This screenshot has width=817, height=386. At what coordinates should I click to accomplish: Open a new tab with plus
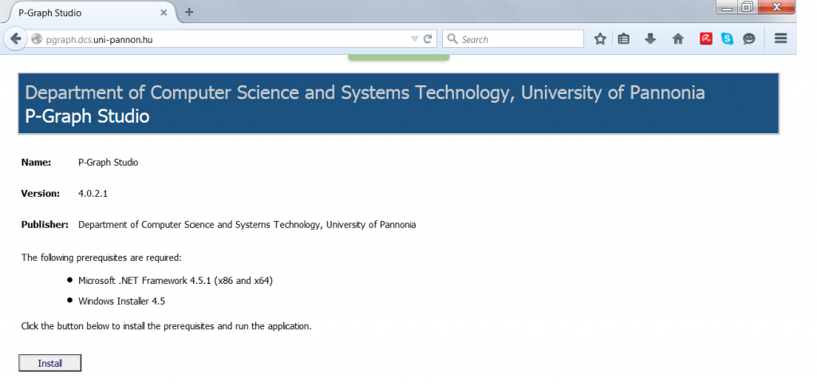(x=189, y=12)
